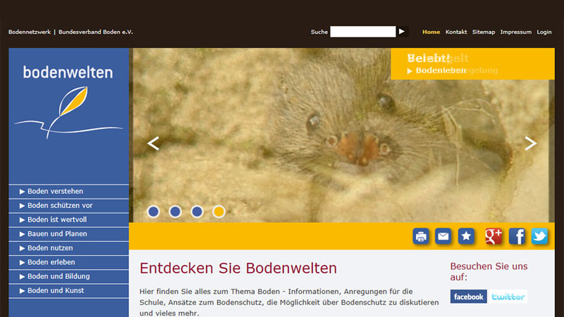Expand Boden schützen vor menu entry
564x317 pixels.
click(x=69, y=206)
